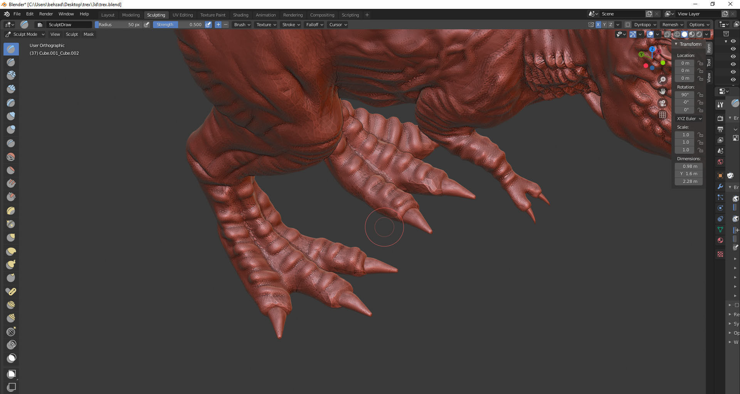
Task: Open World properties tab
Action: (720, 162)
